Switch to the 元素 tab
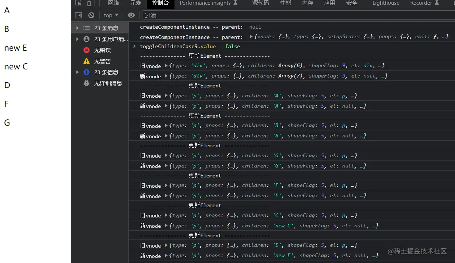The width and height of the screenshot is (455, 263). point(135,3)
